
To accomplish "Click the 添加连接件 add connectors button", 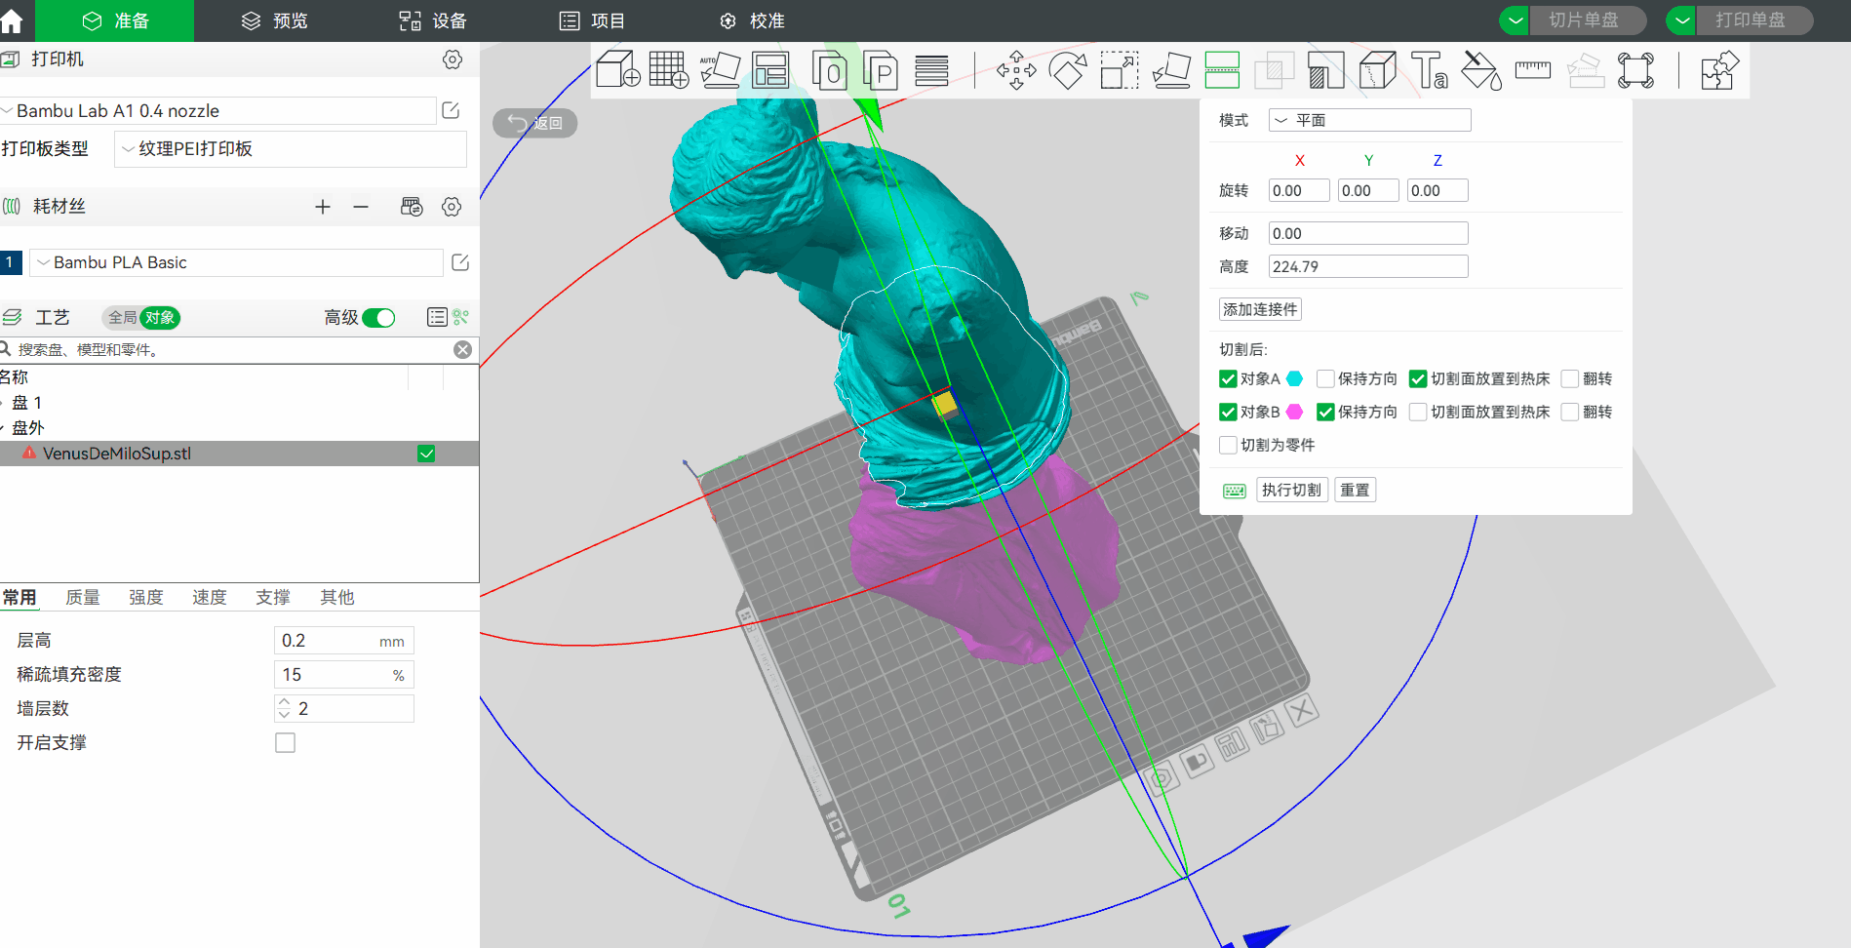I will [1260, 309].
